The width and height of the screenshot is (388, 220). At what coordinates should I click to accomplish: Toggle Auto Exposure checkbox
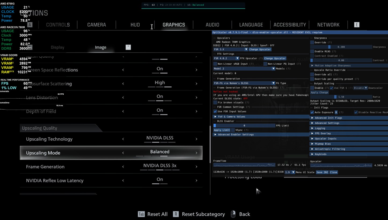pyautogui.click(x=312, y=112)
